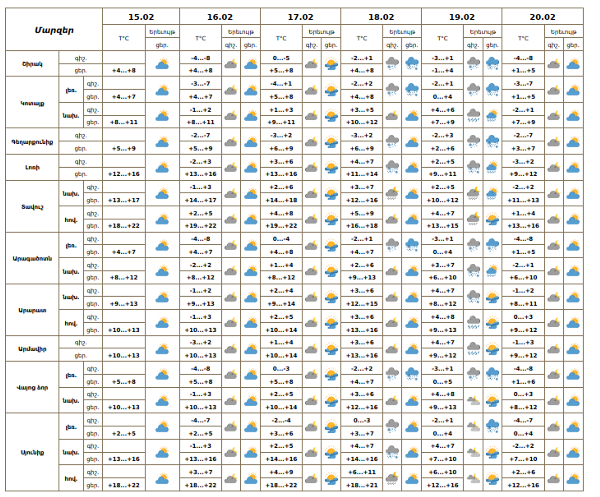Click Արմավիր night rain-cloud icon for 19.02
600x497 pixels.
(x=473, y=349)
